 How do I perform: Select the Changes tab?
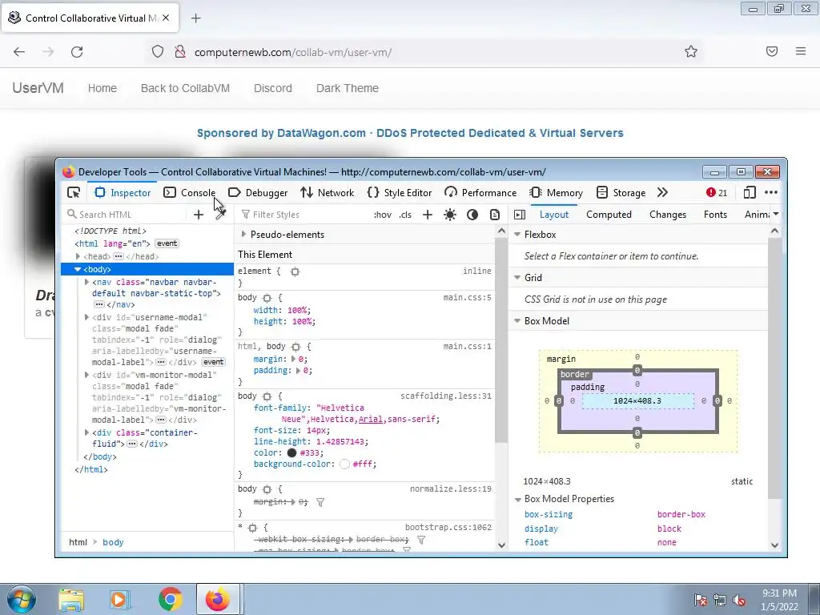coord(668,215)
